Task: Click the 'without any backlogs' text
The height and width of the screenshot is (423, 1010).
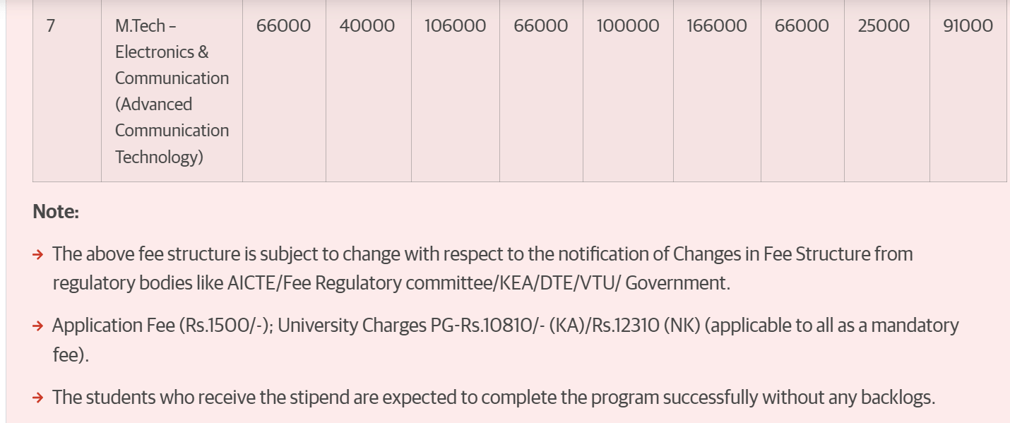Action: pyautogui.click(x=848, y=398)
